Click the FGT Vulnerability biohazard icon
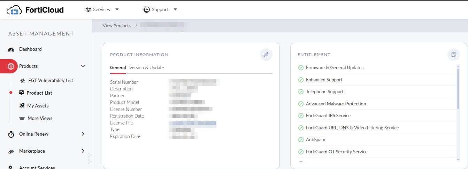The height and width of the screenshot is (169, 468). [x=22, y=81]
